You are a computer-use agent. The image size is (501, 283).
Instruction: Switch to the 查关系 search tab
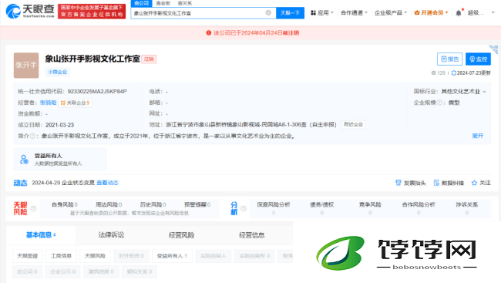pos(185,3)
